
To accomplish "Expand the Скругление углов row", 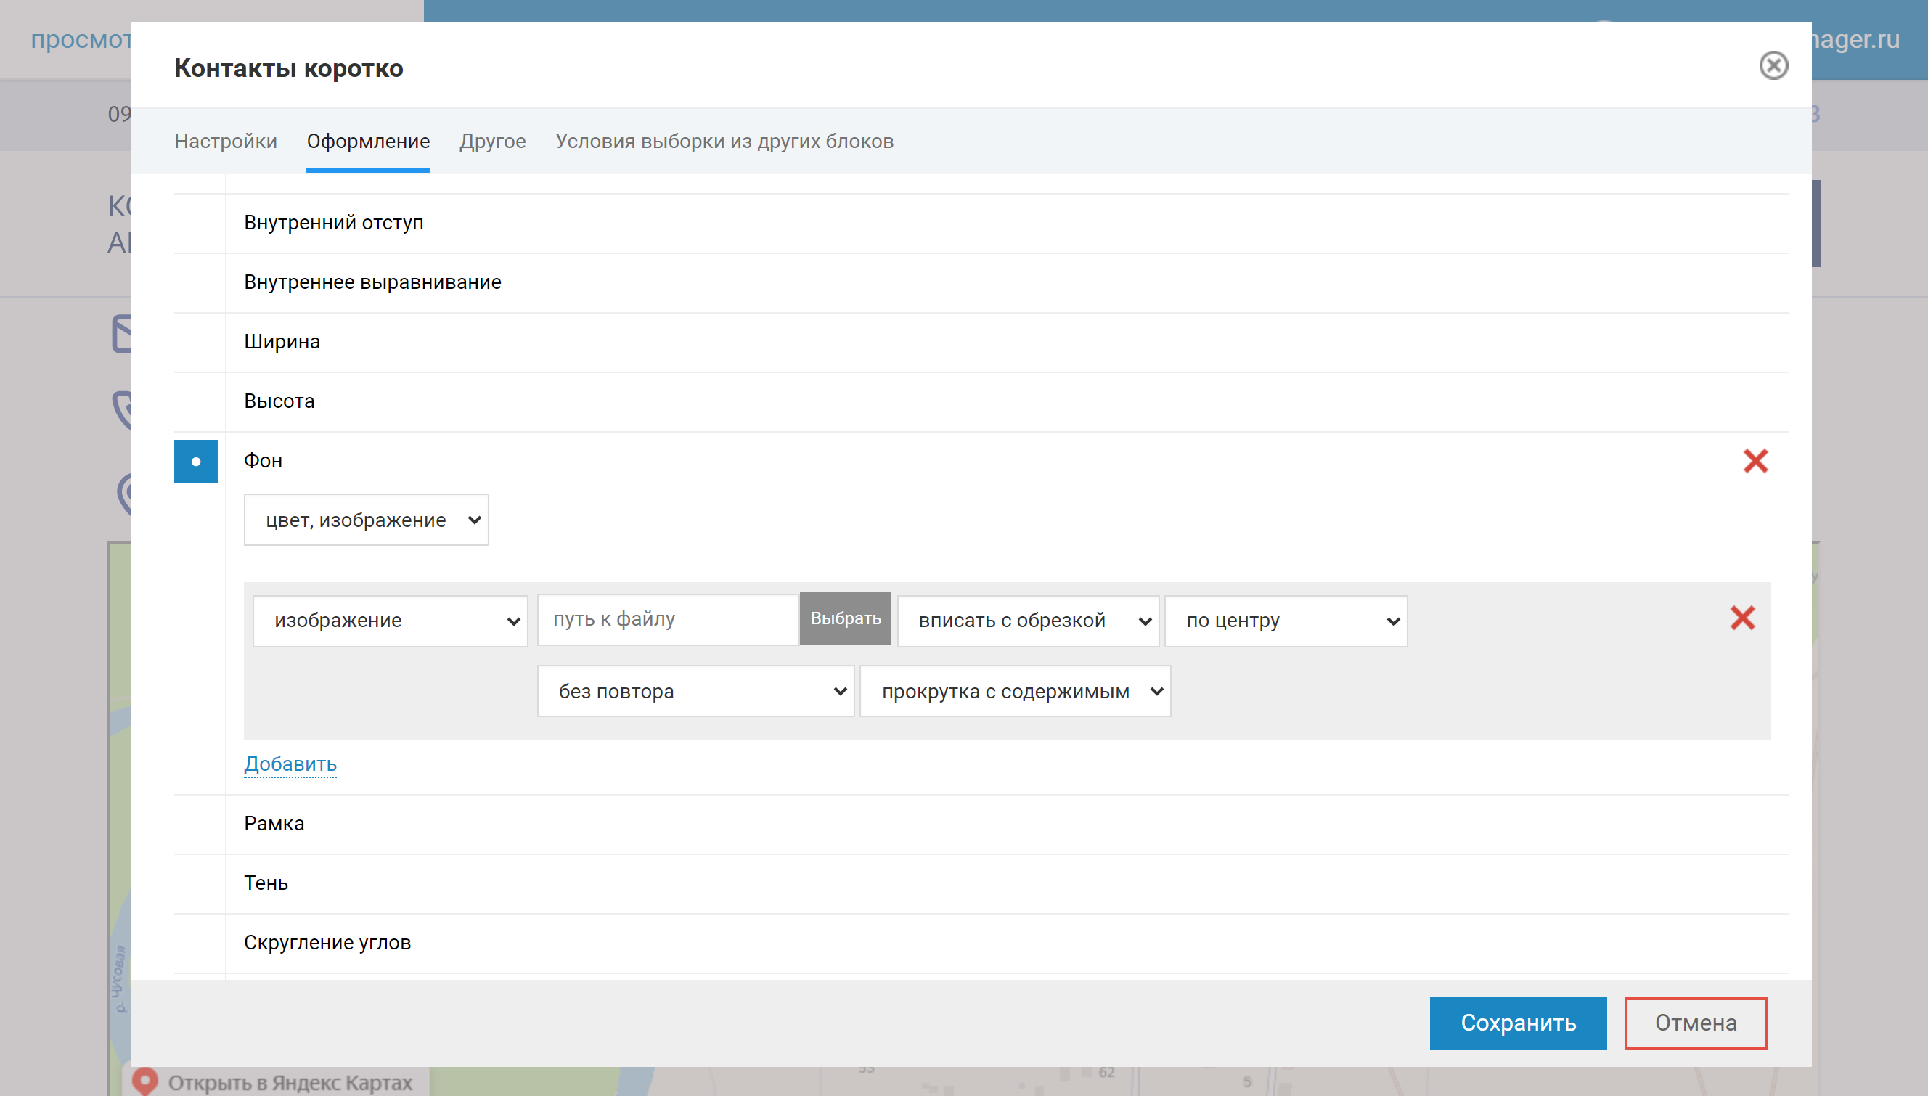I will 327,942.
